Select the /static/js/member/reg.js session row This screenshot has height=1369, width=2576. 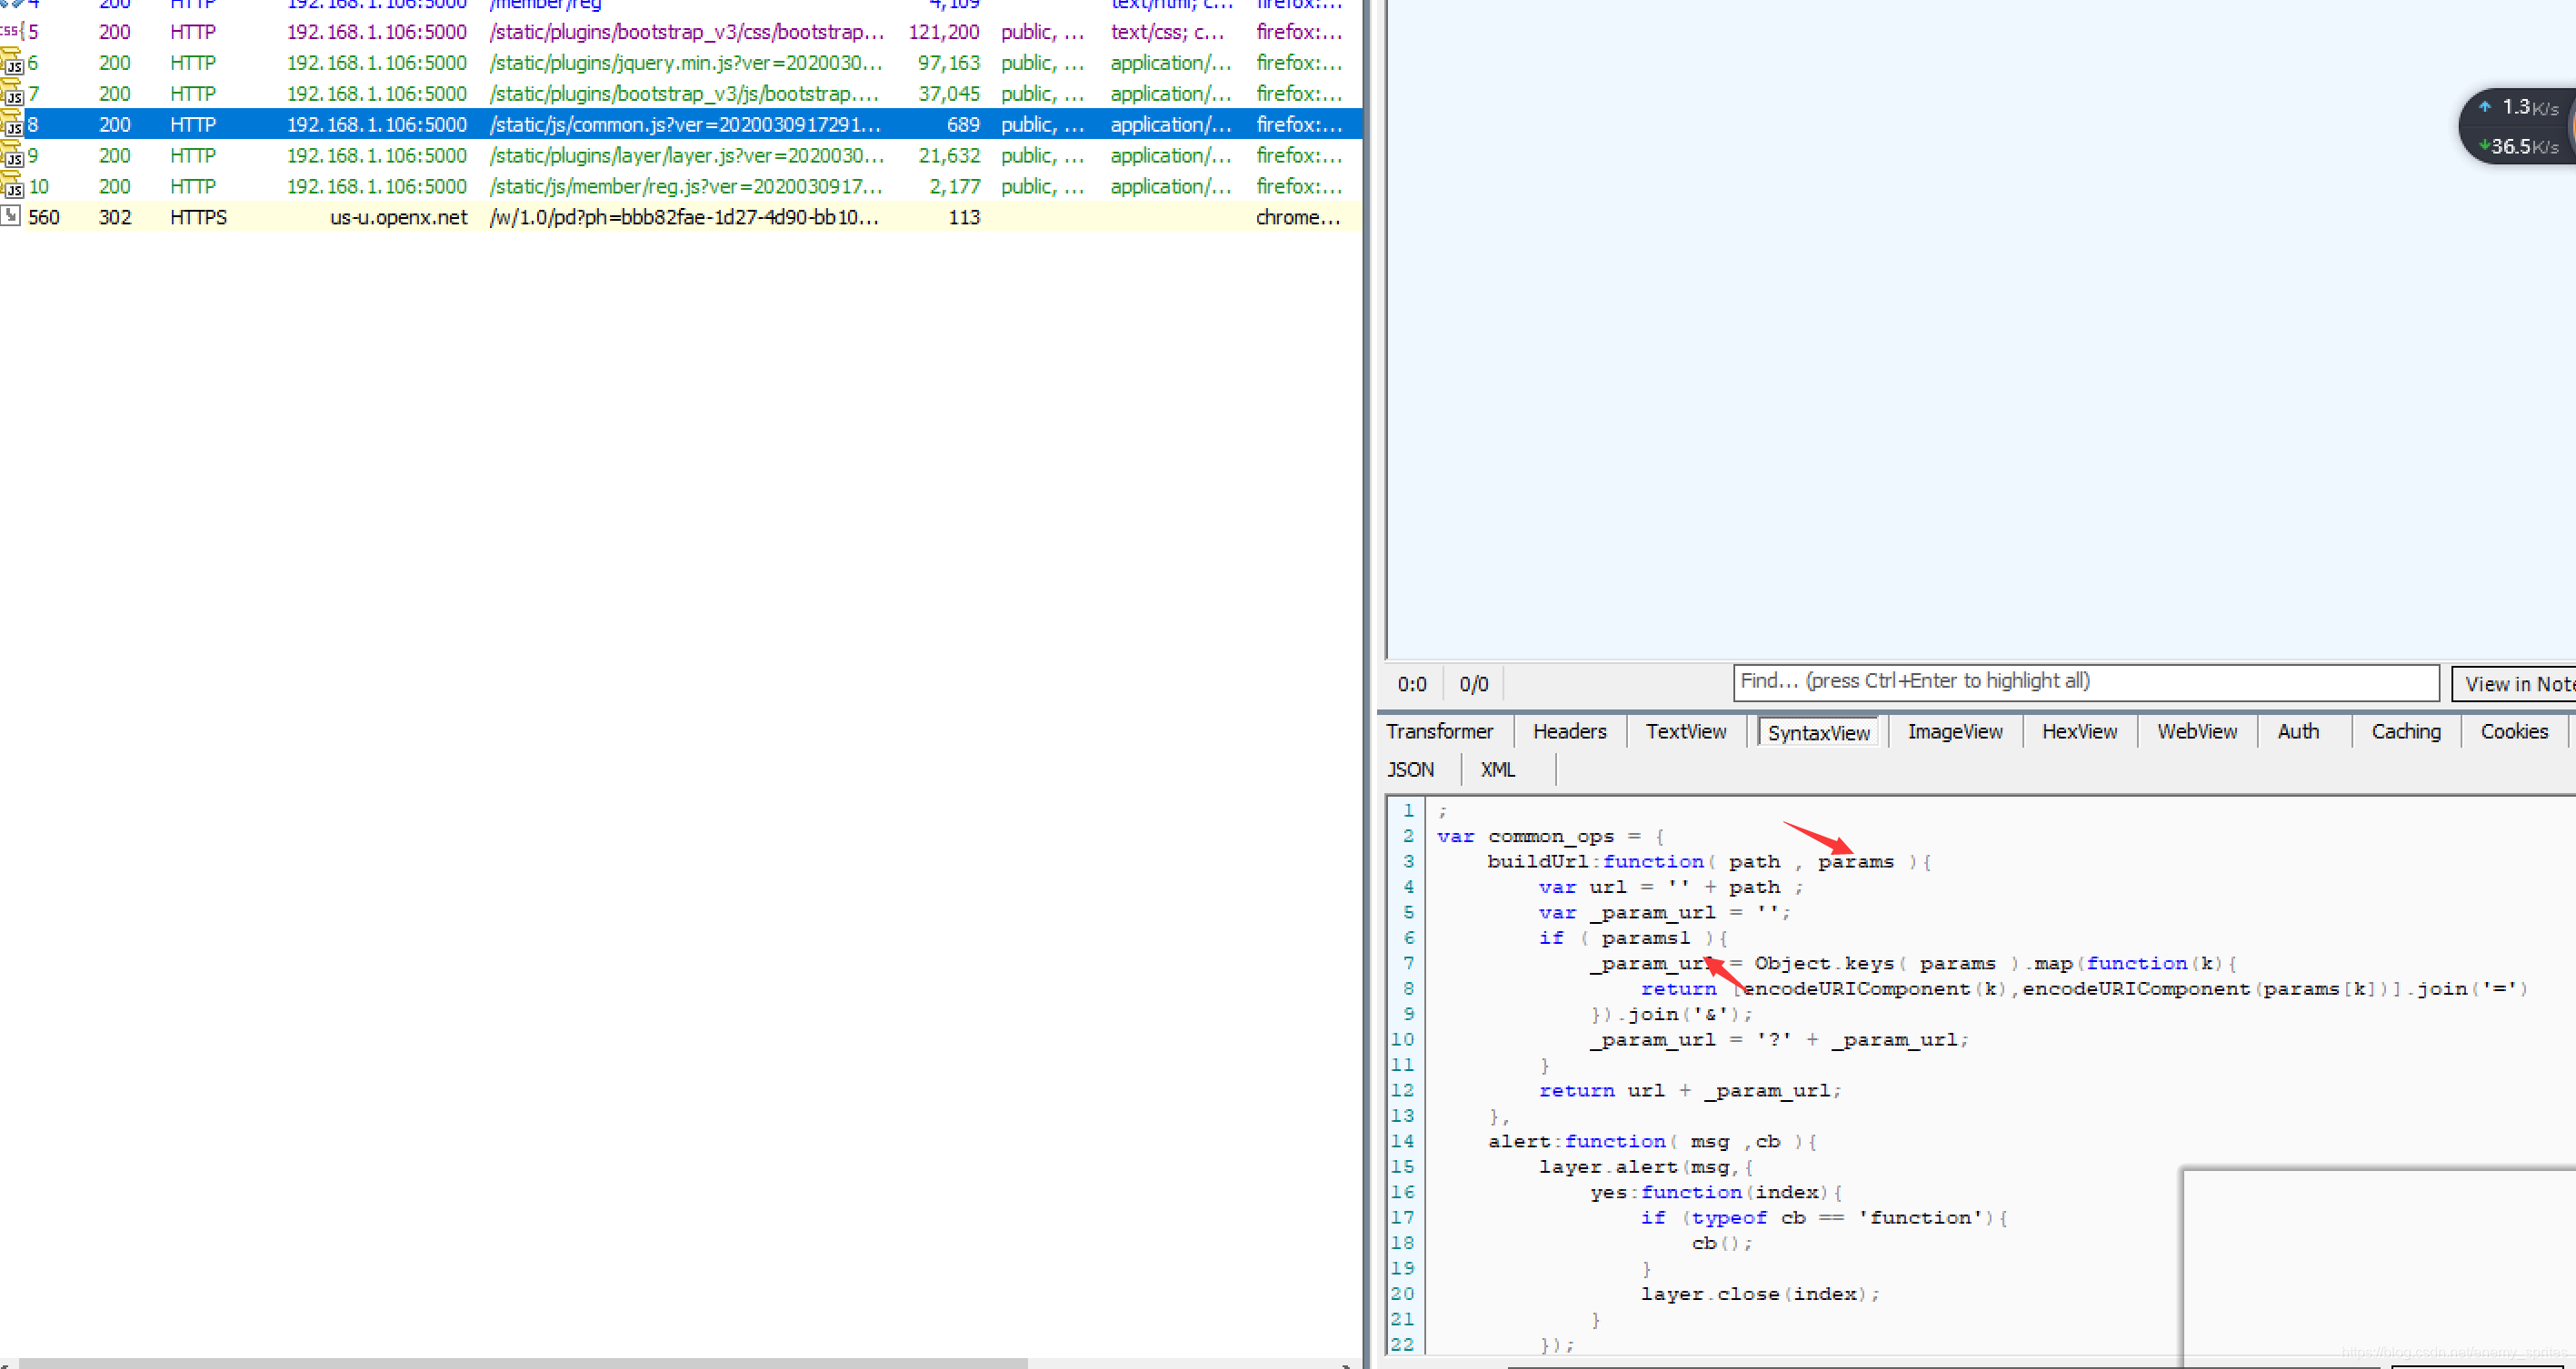[685, 187]
